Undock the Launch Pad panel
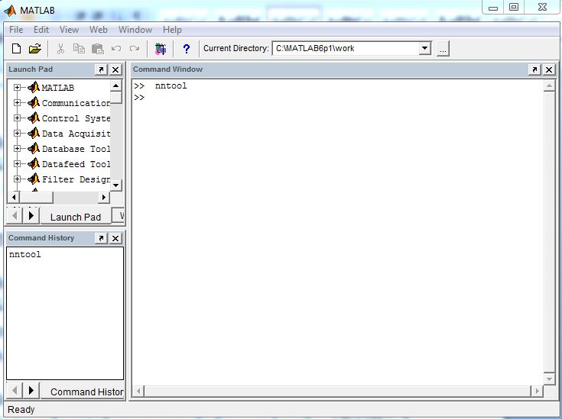The height and width of the screenshot is (419, 562). (101, 69)
